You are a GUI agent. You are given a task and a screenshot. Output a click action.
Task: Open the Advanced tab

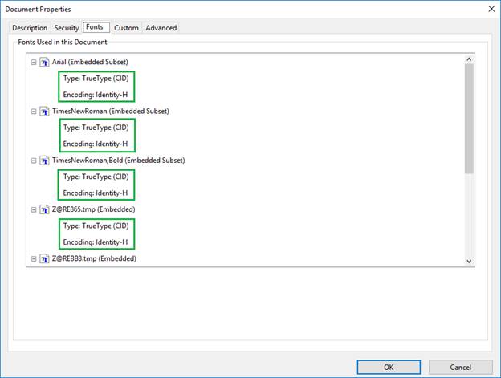(161, 28)
